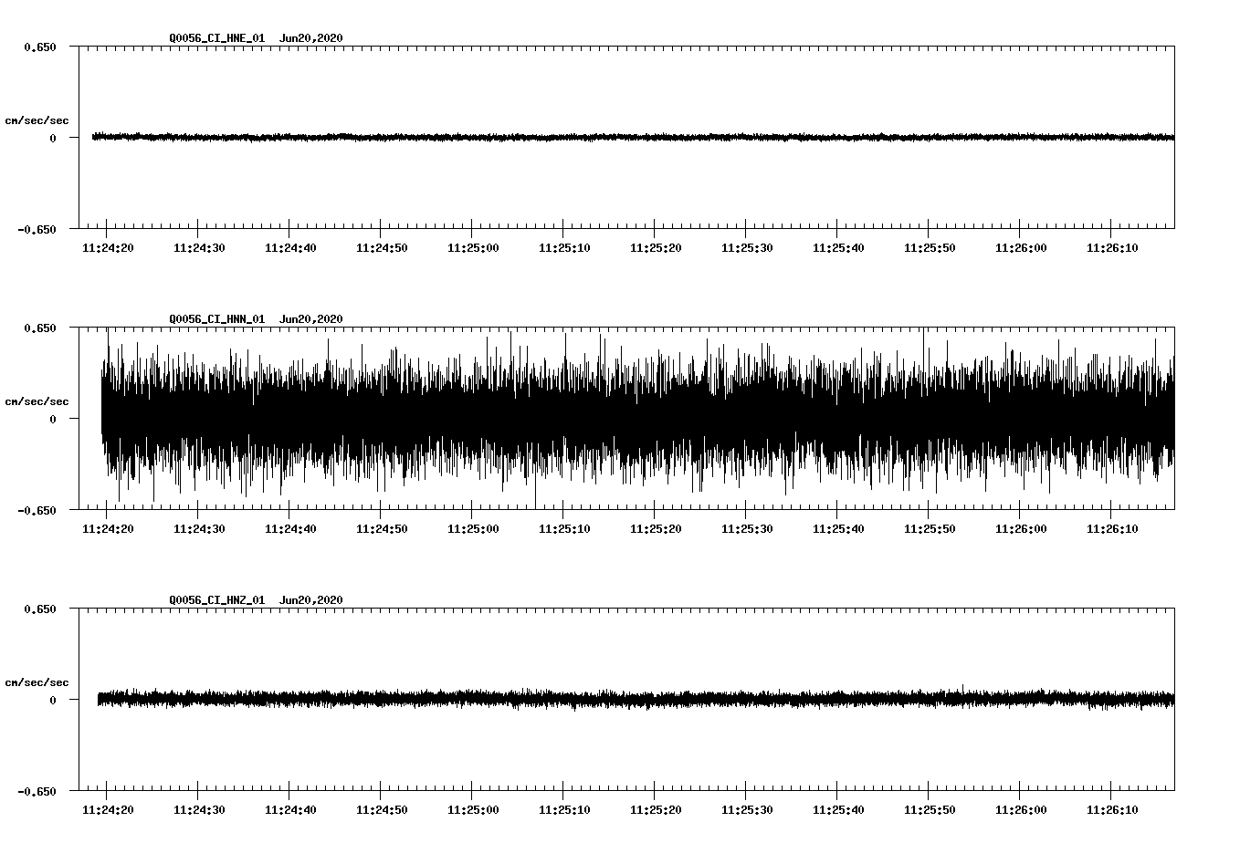Select -0.650 lower limit on HNN axis

click(36, 511)
